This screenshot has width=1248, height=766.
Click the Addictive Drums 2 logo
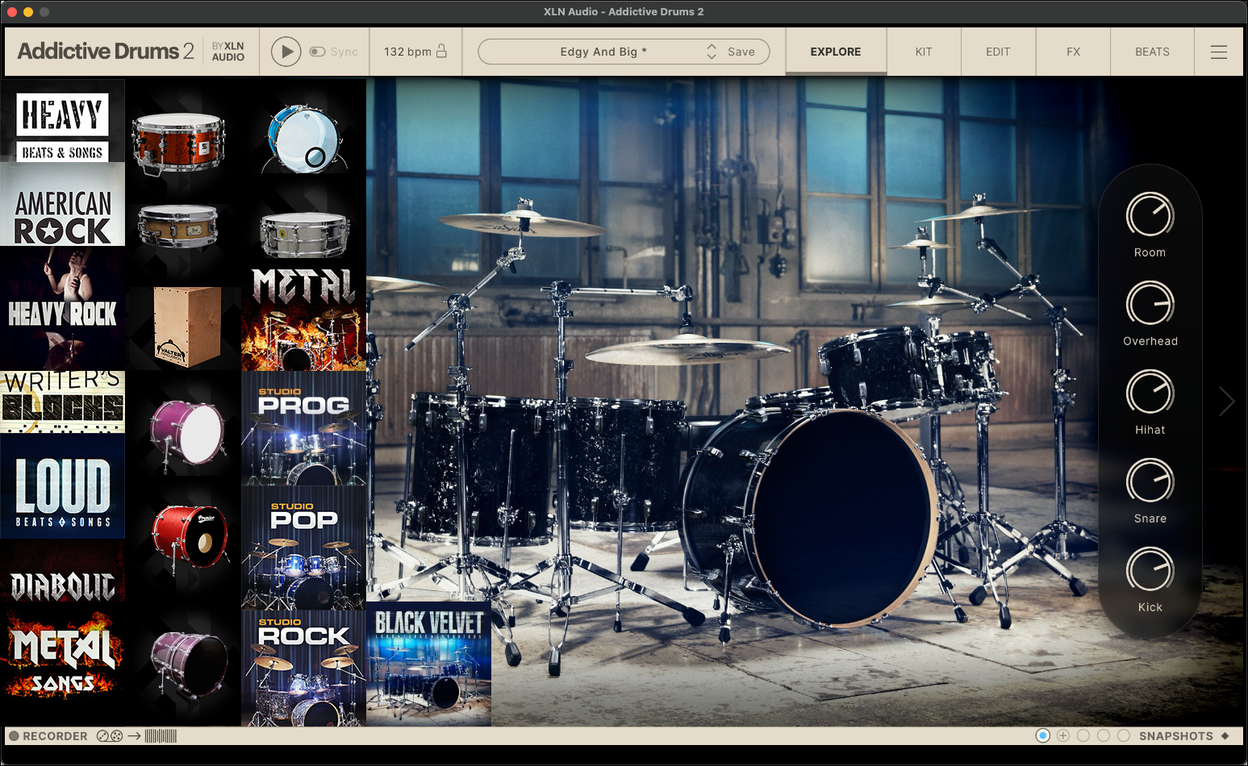tap(106, 51)
